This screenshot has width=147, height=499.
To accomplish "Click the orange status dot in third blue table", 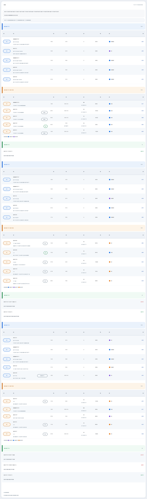I will click(110, 367).
